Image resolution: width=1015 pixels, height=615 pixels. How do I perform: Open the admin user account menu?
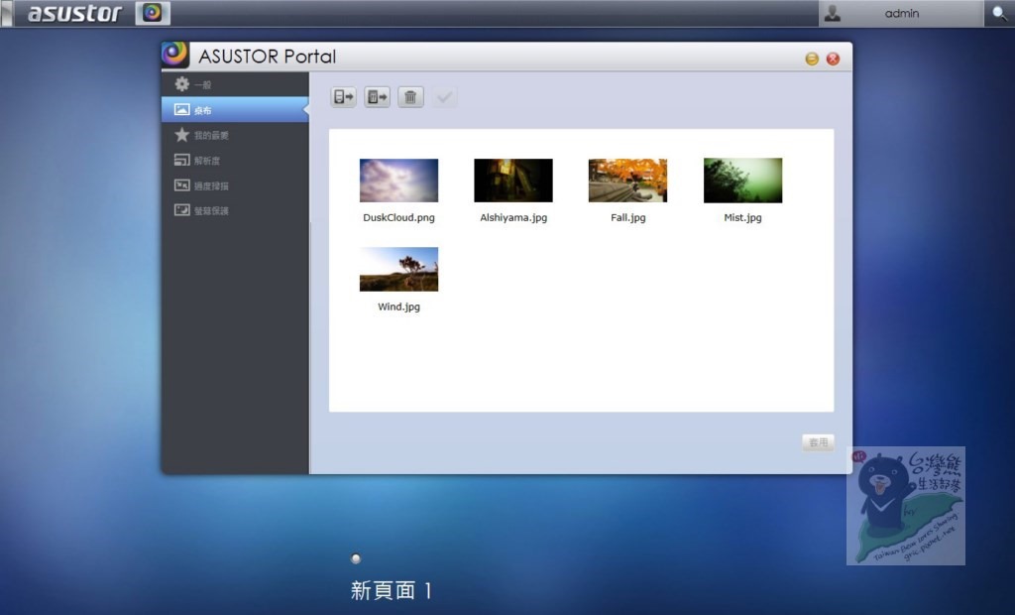pyautogui.click(x=900, y=13)
